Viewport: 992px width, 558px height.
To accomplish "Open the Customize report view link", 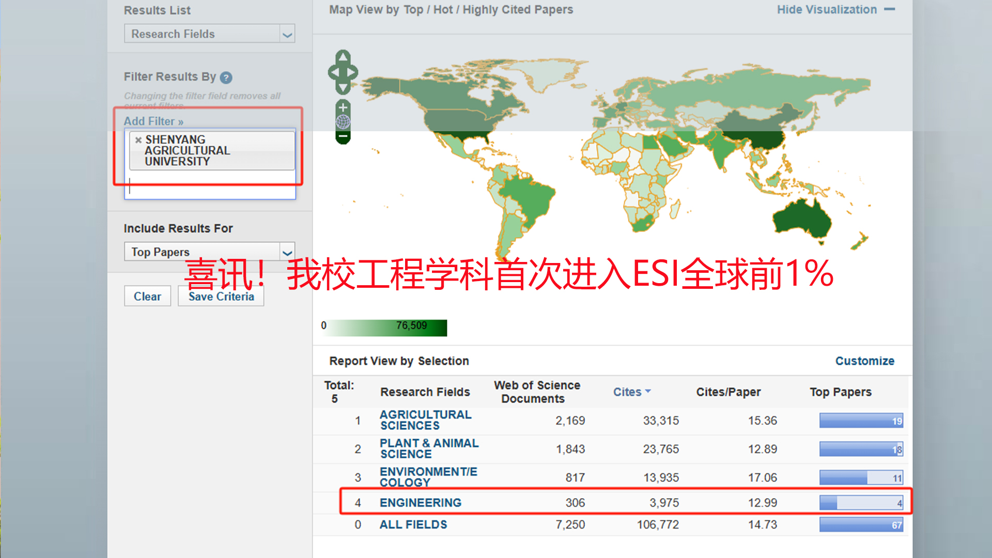I will 864,361.
